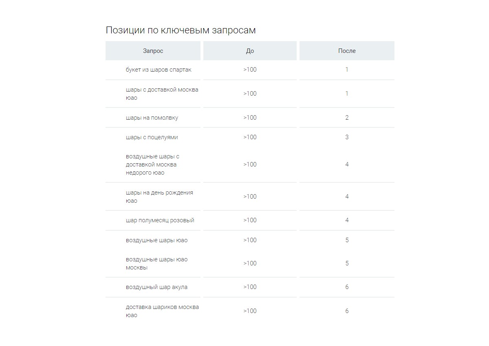Click position value 3 for 'шары с поцелуями'

(x=347, y=137)
